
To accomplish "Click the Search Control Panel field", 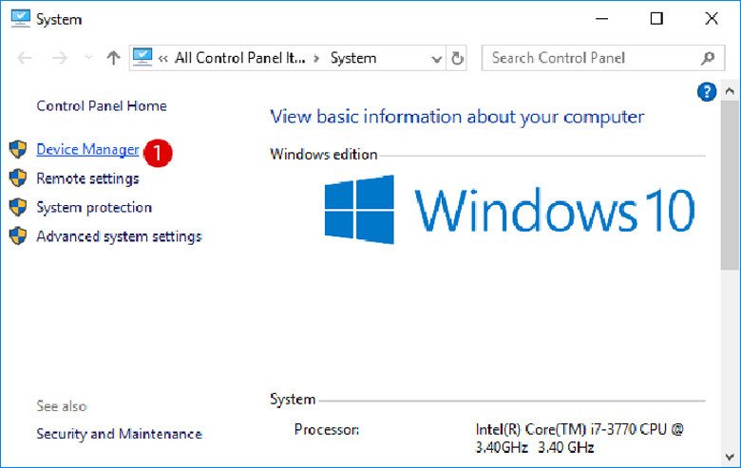I will click(x=603, y=58).
